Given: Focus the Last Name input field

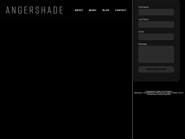Looking at the screenshot, I should coord(156,24).
